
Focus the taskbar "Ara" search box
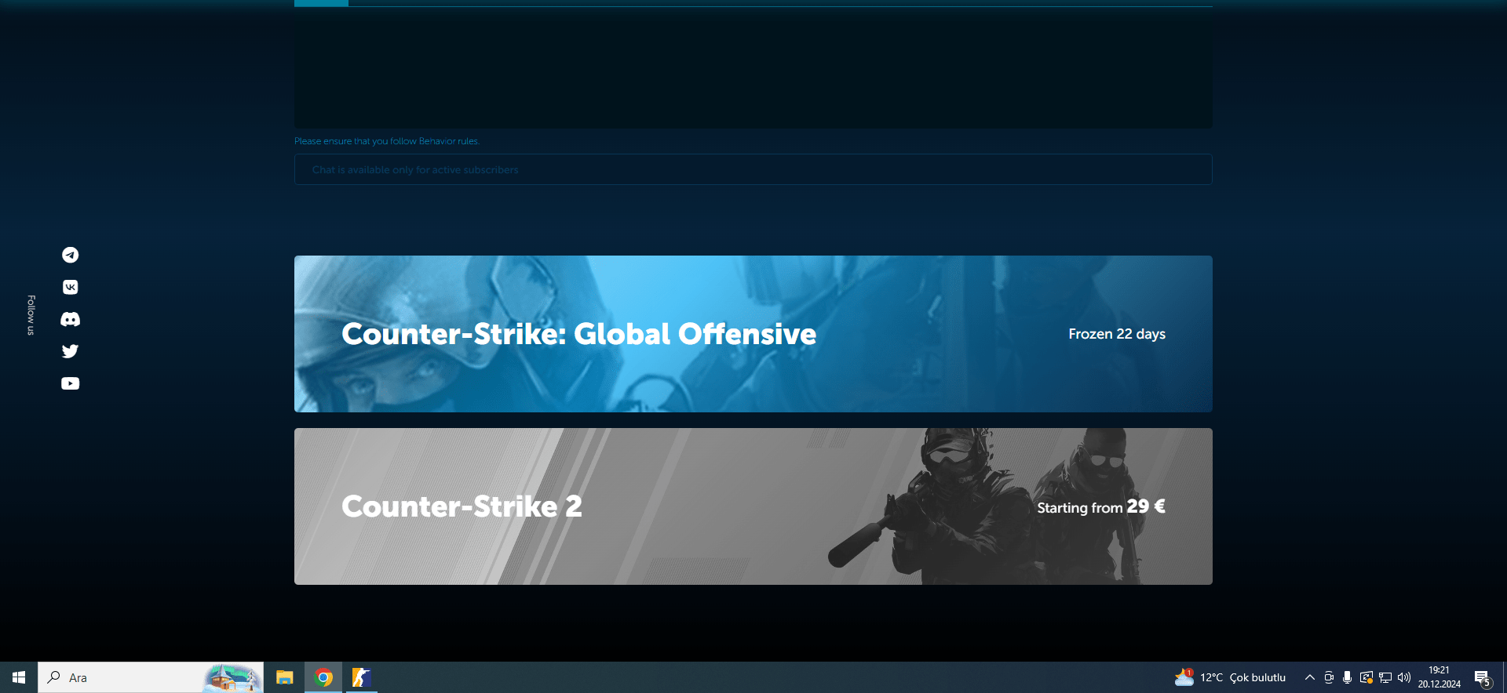(x=151, y=677)
